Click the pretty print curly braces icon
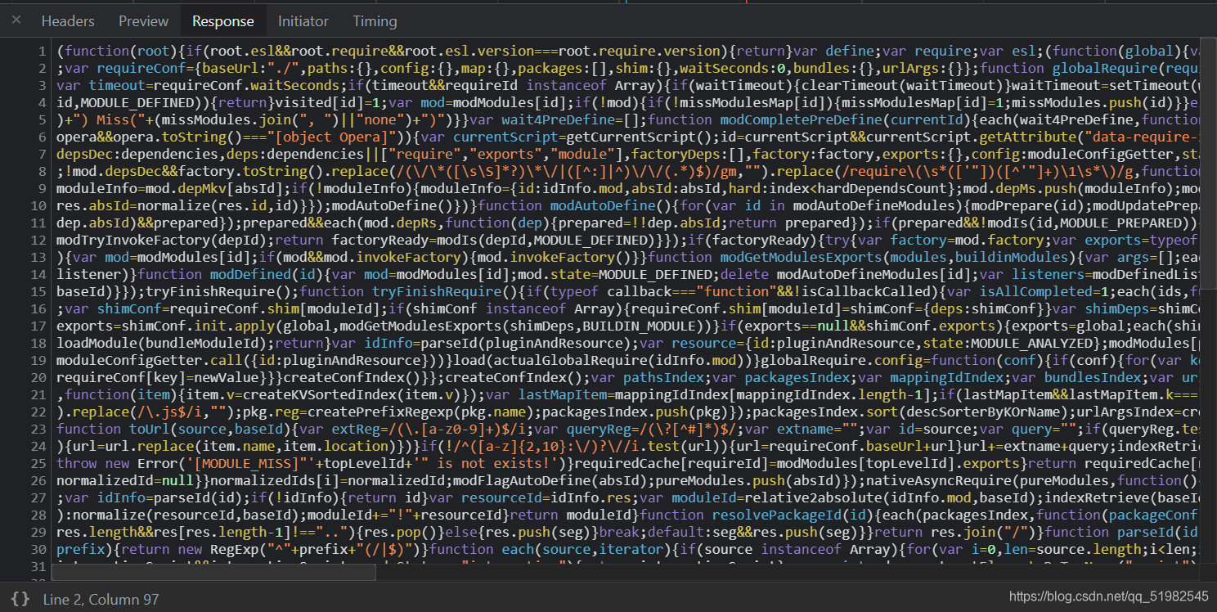The image size is (1217, 612). tap(21, 598)
